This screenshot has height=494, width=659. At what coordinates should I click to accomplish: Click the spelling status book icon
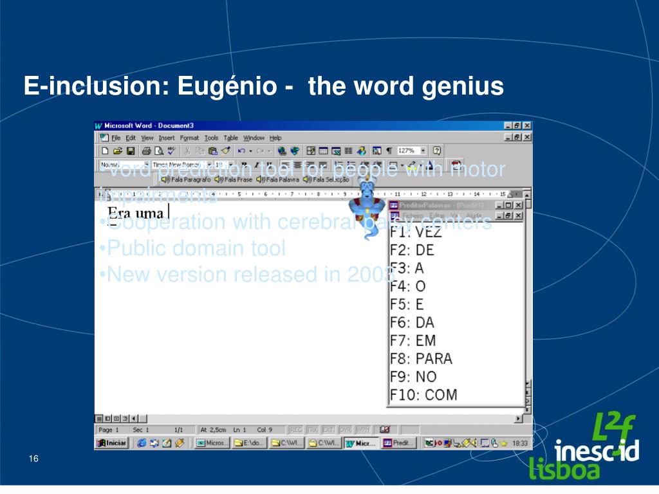(385, 430)
